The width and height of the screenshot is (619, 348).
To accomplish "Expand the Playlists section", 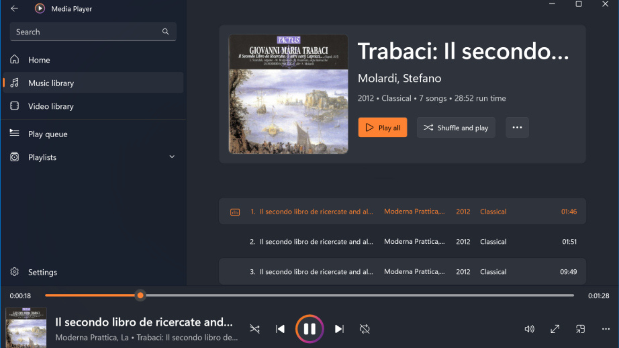I will [172, 157].
